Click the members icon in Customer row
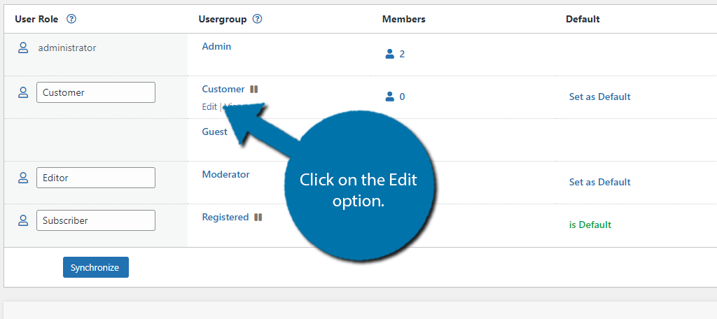The width and height of the screenshot is (717, 319). tap(390, 97)
